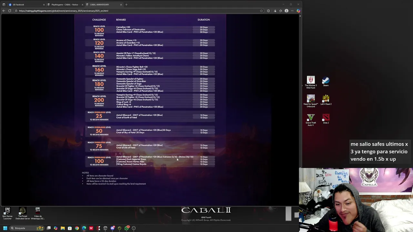Click the taskbar Búsqueda search box
This screenshot has width=413, height=232.
(x=27, y=228)
